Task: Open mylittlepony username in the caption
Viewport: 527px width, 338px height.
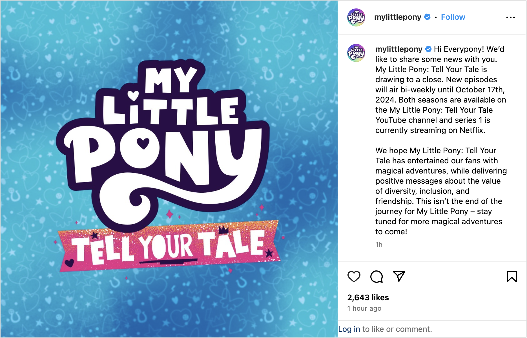Action: point(398,49)
